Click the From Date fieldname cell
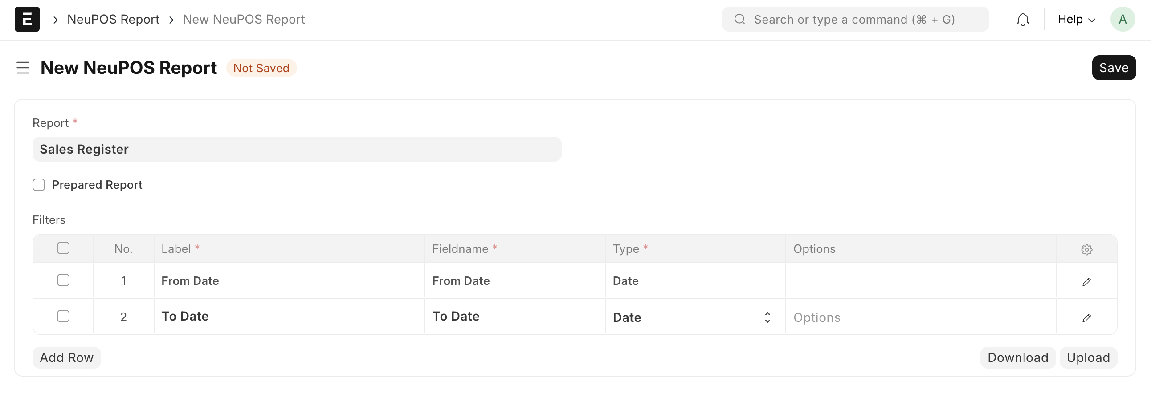This screenshot has width=1151, height=414. point(515,281)
